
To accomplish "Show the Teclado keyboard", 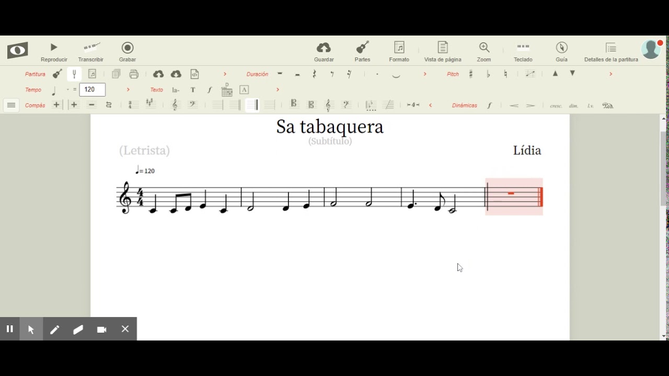I will click(523, 52).
